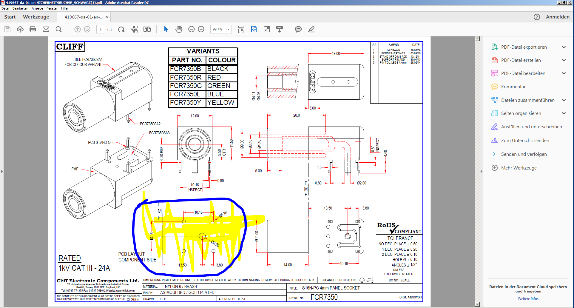Expand PDF-Datei exportieren options
This screenshot has height=308, width=574.
click(x=564, y=47)
